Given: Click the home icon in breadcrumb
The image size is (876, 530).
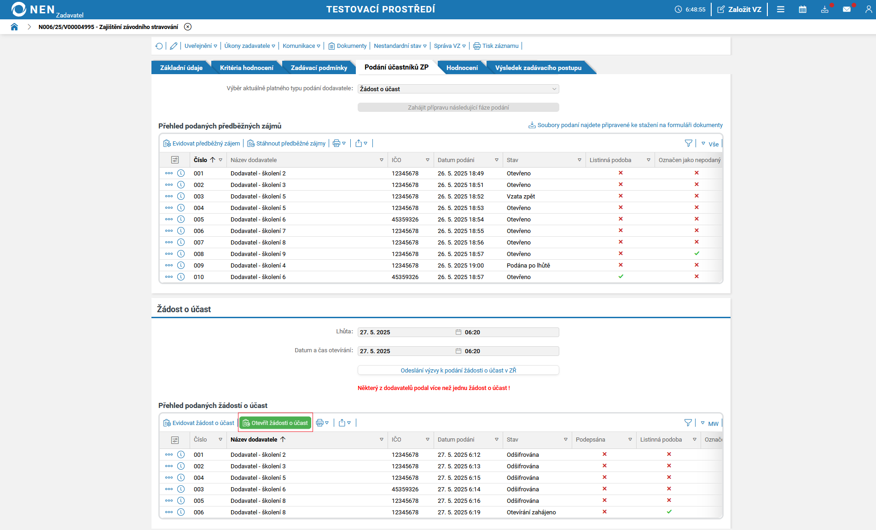Looking at the screenshot, I should click(x=14, y=27).
